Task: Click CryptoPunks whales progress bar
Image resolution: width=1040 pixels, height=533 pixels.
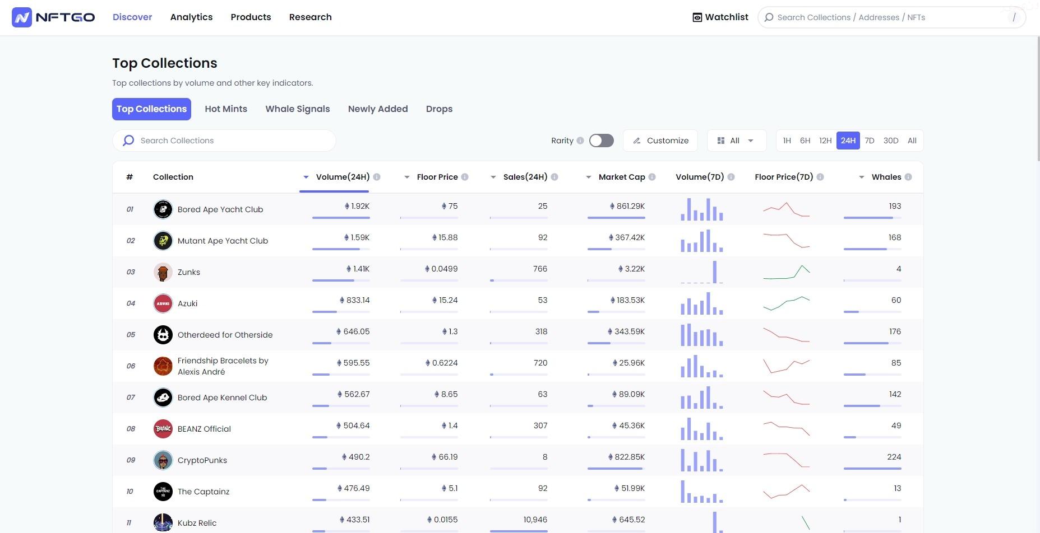Action: coord(872,469)
